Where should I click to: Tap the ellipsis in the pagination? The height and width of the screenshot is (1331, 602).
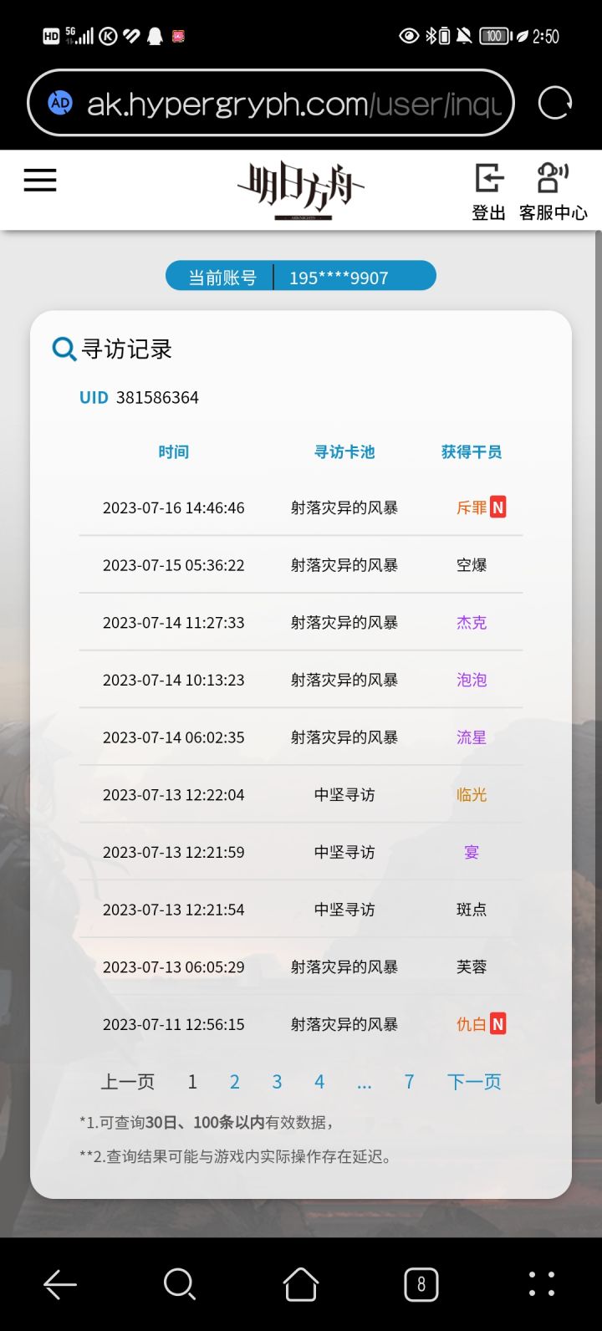pyautogui.click(x=365, y=1085)
